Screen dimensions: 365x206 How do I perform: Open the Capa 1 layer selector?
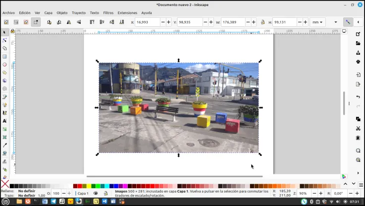82,193
